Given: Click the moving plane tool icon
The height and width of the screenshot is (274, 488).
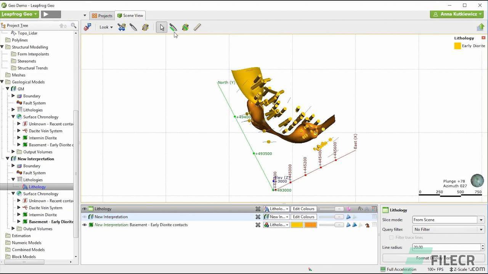Looking at the screenshot, I should (122, 27).
